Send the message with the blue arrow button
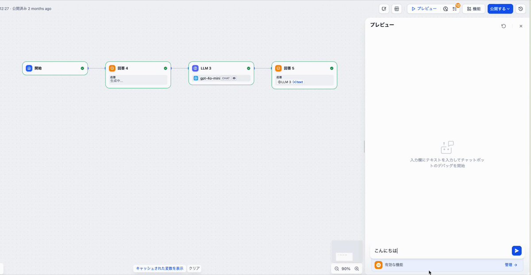This screenshot has width=531, height=275. (x=516, y=251)
